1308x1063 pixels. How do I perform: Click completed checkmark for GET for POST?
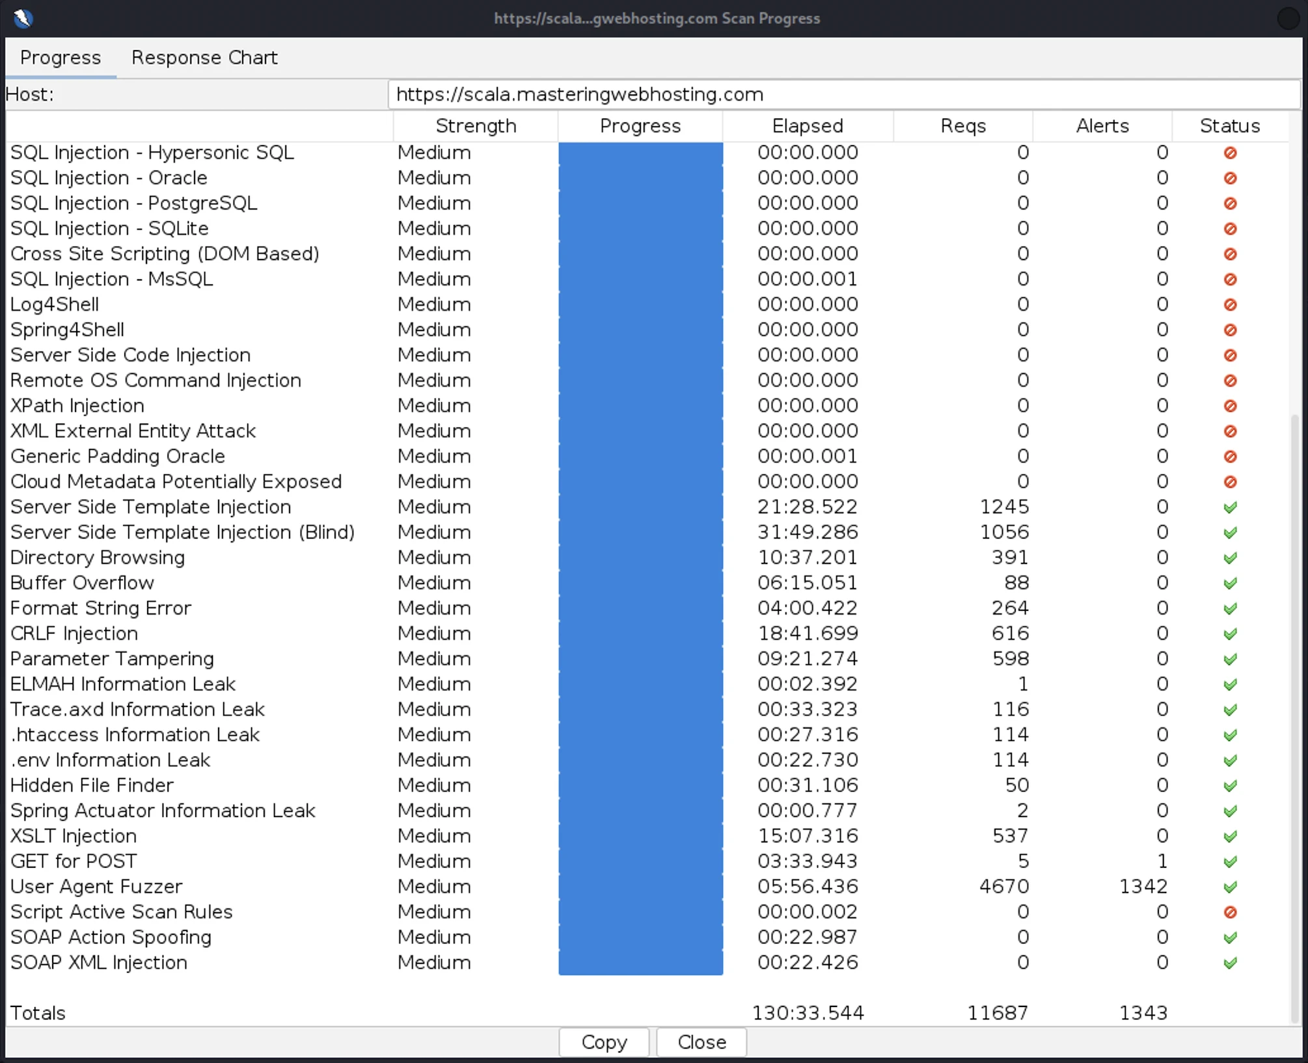click(1230, 861)
